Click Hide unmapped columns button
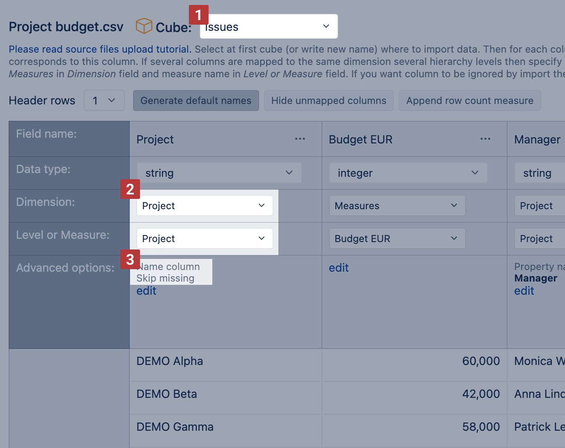The height and width of the screenshot is (448, 565). pos(328,100)
